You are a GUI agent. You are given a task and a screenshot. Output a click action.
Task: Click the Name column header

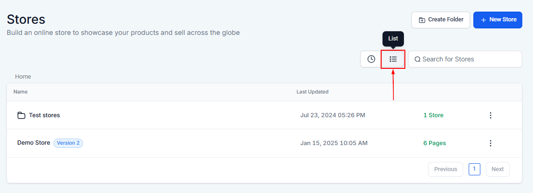point(20,92)
